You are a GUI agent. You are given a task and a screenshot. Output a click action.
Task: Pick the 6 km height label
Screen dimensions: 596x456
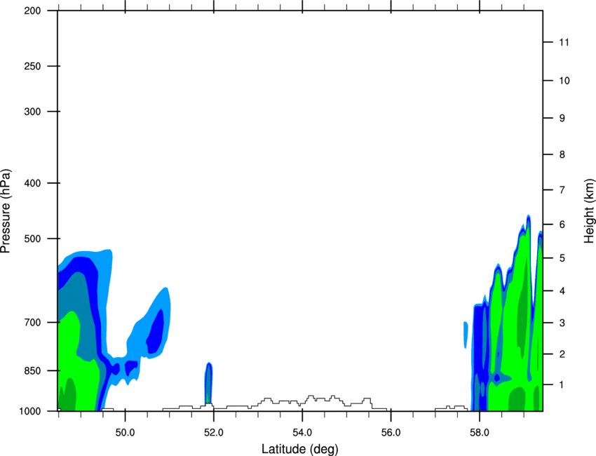(562, 224)
